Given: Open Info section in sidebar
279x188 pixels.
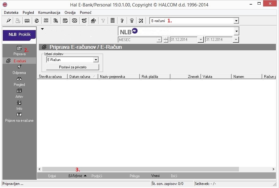Looking at the screenshot, I should [19, 106].
